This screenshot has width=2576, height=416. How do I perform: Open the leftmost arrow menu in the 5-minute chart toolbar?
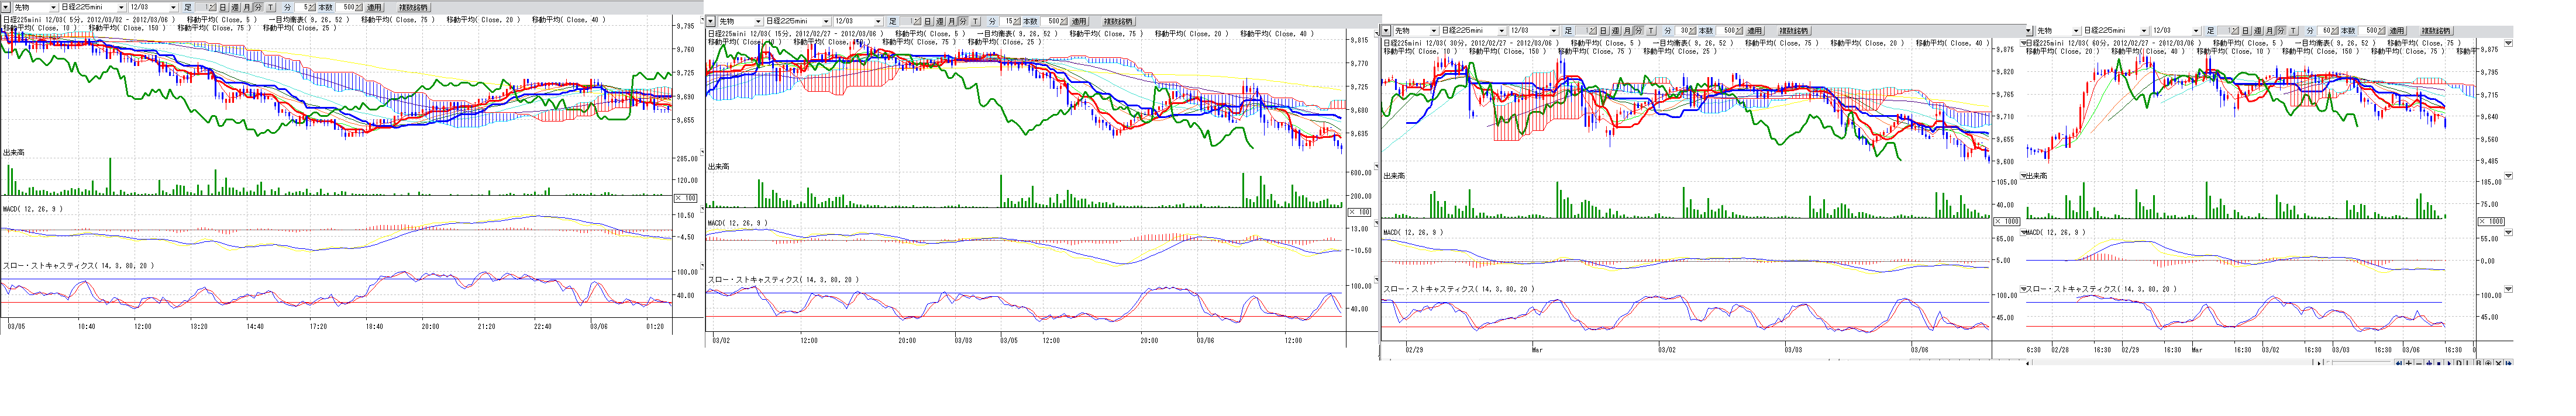5,7
